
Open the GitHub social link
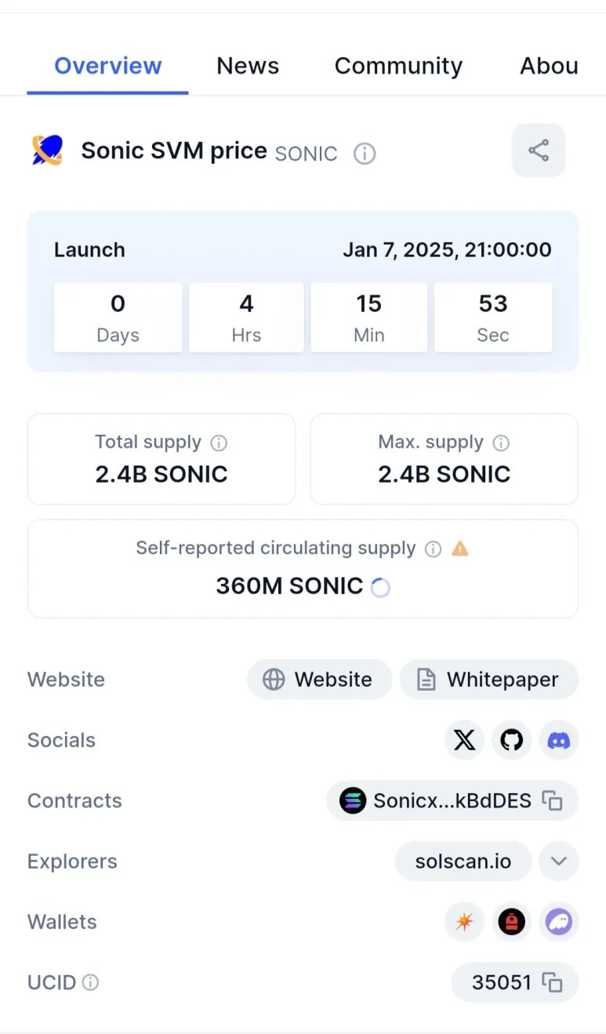(x=511, y=740)
